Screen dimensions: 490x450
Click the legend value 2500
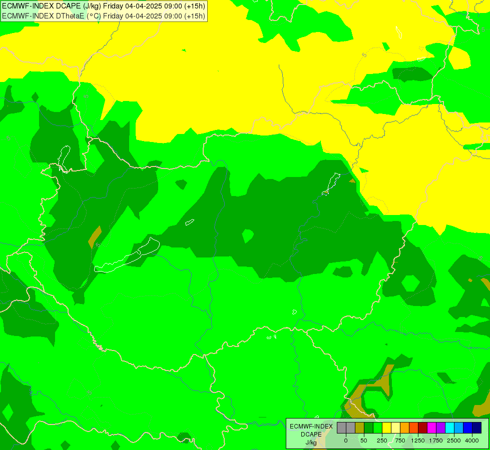pos(454,440)
